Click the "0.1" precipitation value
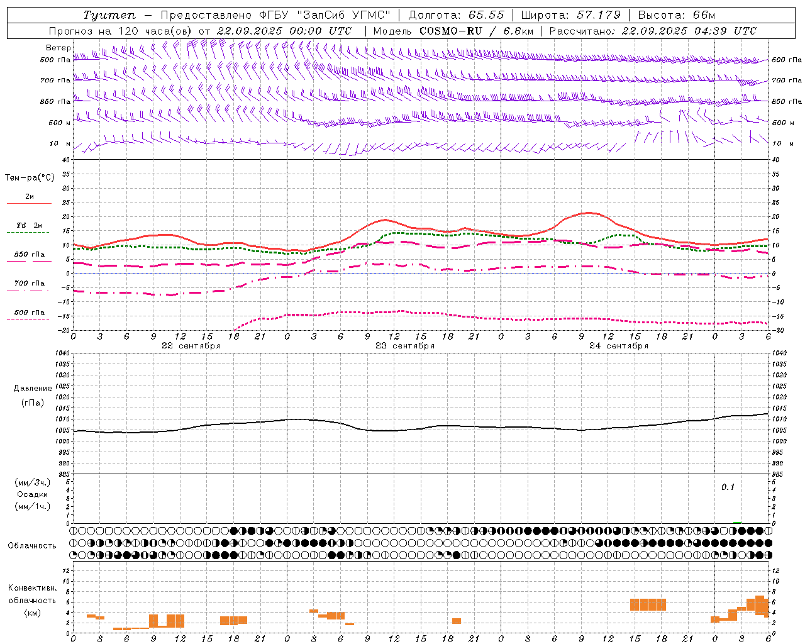 coord(728,487)
